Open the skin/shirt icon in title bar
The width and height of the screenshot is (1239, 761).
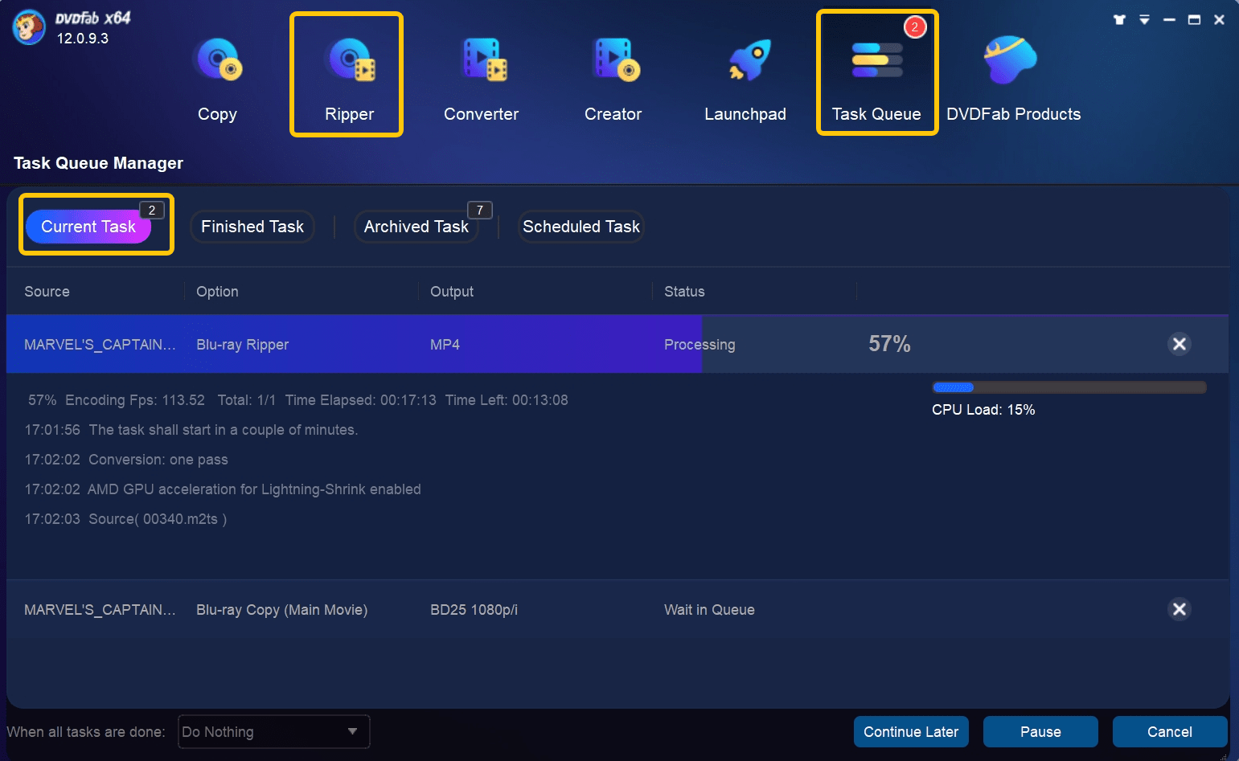tap(1119, 20)
